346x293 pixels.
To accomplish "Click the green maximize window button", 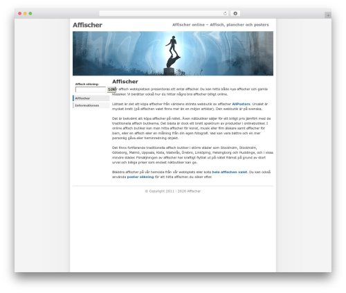I will click(30, 13).
